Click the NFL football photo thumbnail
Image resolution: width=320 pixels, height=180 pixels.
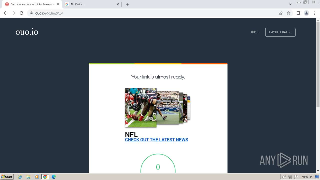coord(141,107)
